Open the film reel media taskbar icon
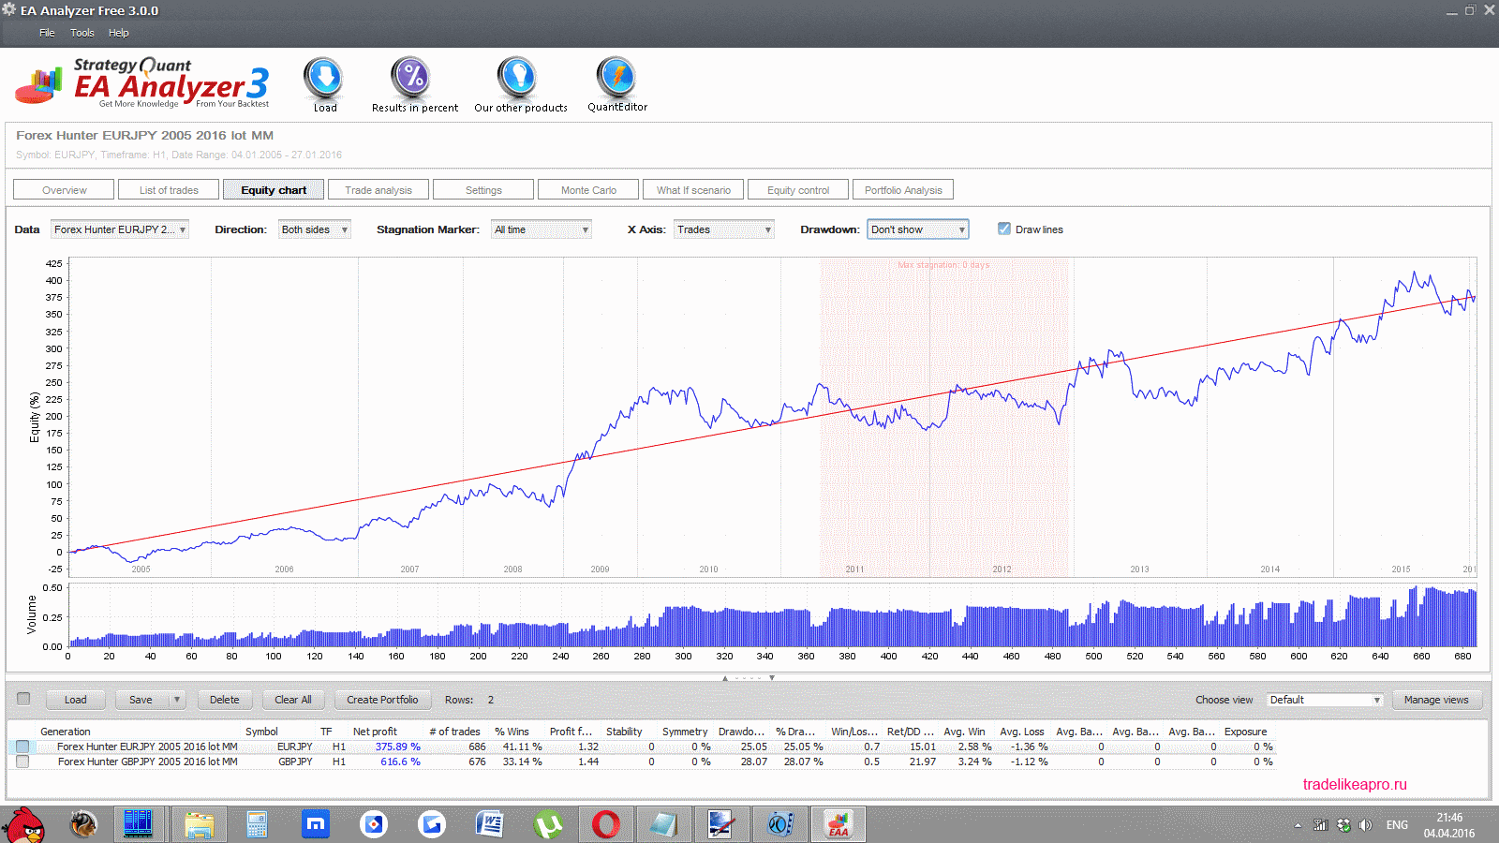Image resolution: width=1499 pixels, height=843 pixels. [779, 825]
